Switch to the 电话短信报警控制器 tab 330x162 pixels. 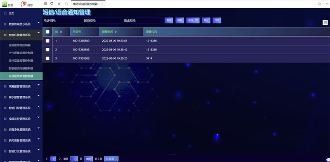tap(85, 4)
